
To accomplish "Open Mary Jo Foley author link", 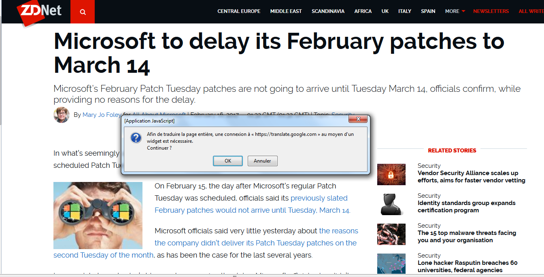I will 102,115.
